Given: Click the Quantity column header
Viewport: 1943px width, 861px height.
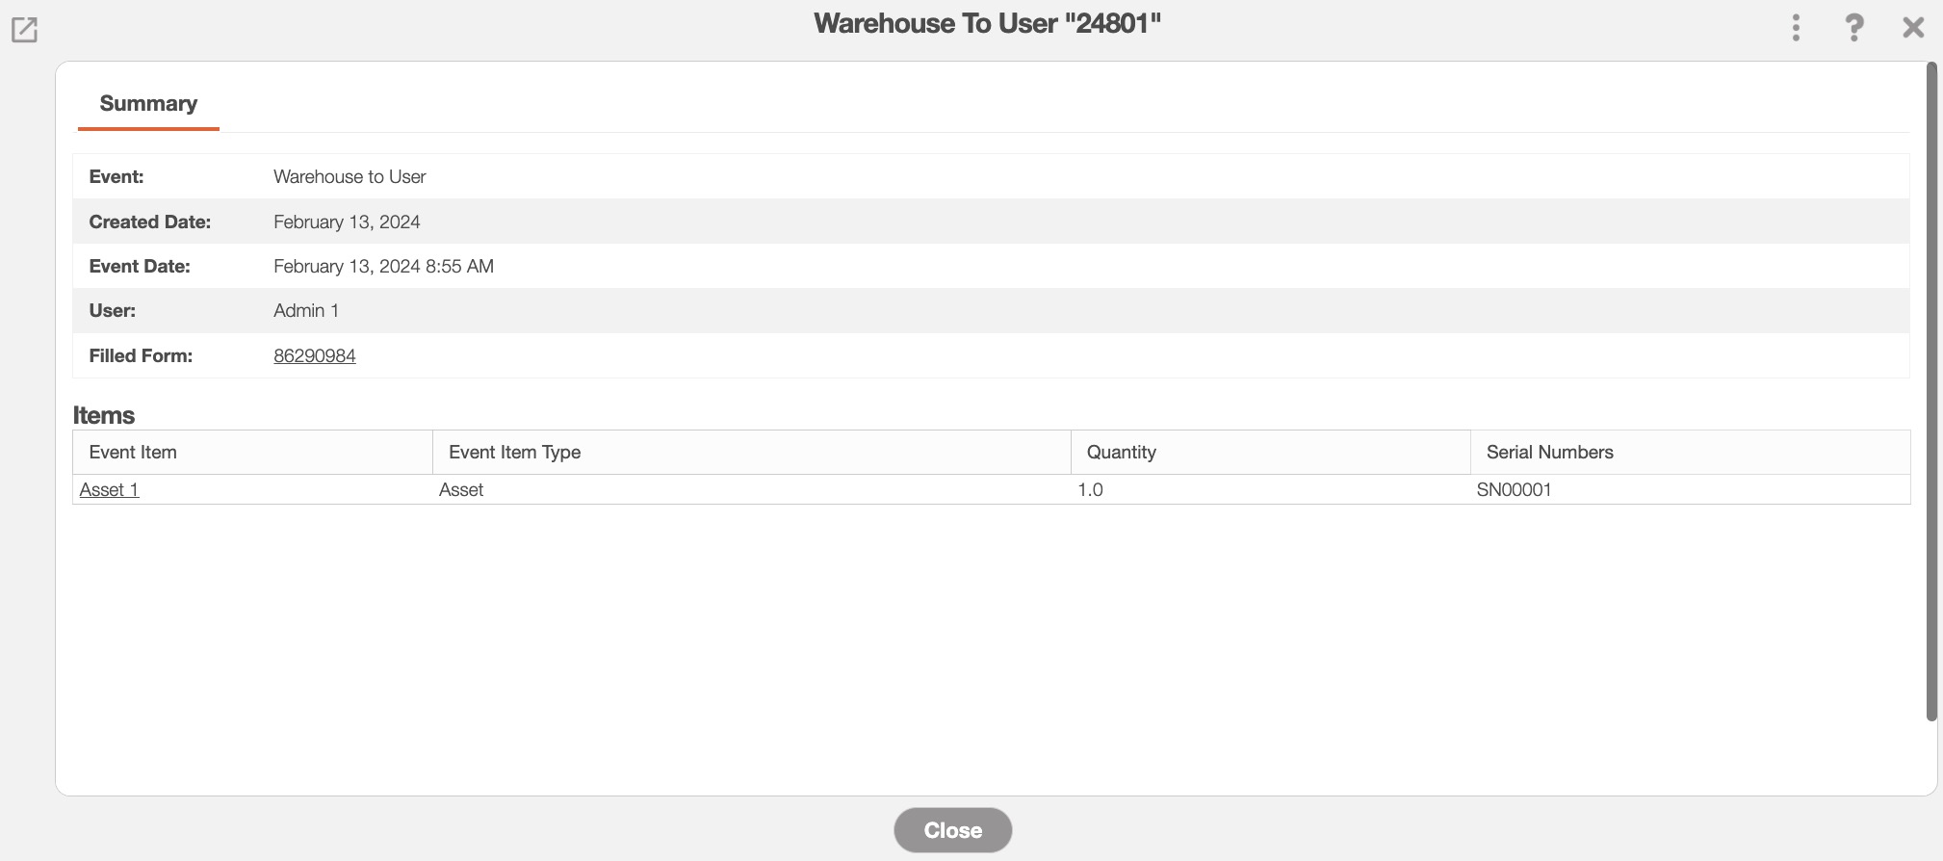Looking at the screenshot, I should (x=1121, y=453).
